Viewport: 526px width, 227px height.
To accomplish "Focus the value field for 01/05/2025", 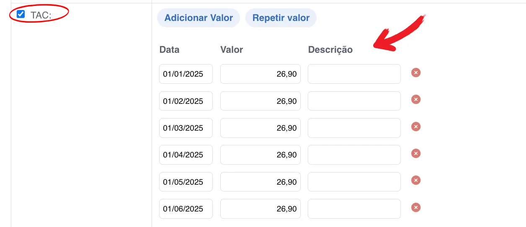I will coord(260,182).
